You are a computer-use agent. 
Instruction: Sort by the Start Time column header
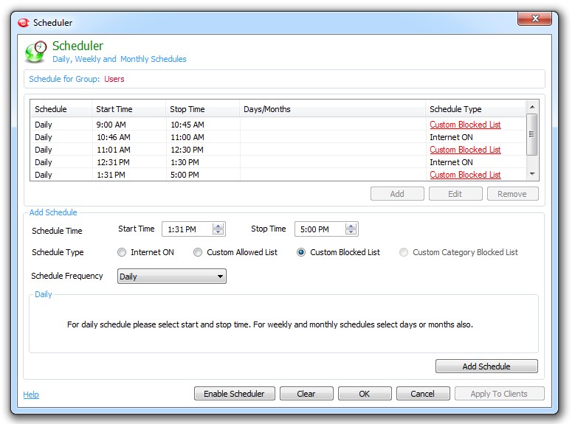[x=114, y=109]
